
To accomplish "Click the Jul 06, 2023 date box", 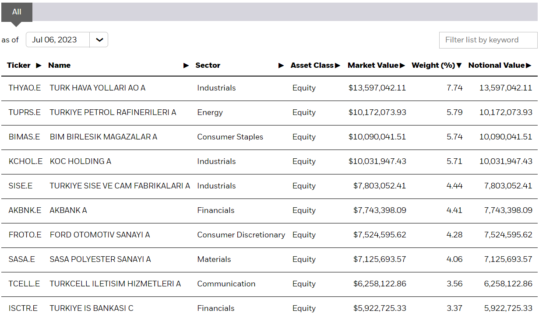I will point(58,40).
